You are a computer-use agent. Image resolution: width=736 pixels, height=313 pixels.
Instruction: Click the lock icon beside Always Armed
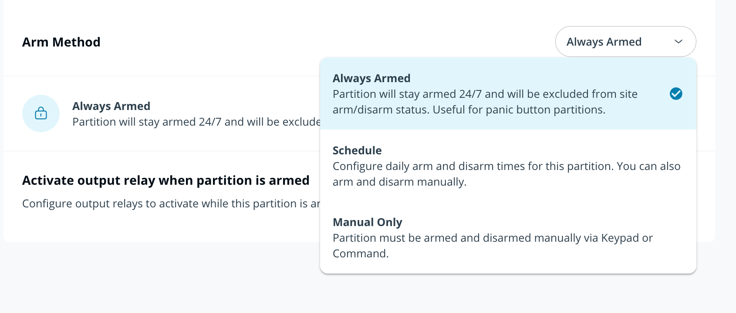(x=41, y=113)
